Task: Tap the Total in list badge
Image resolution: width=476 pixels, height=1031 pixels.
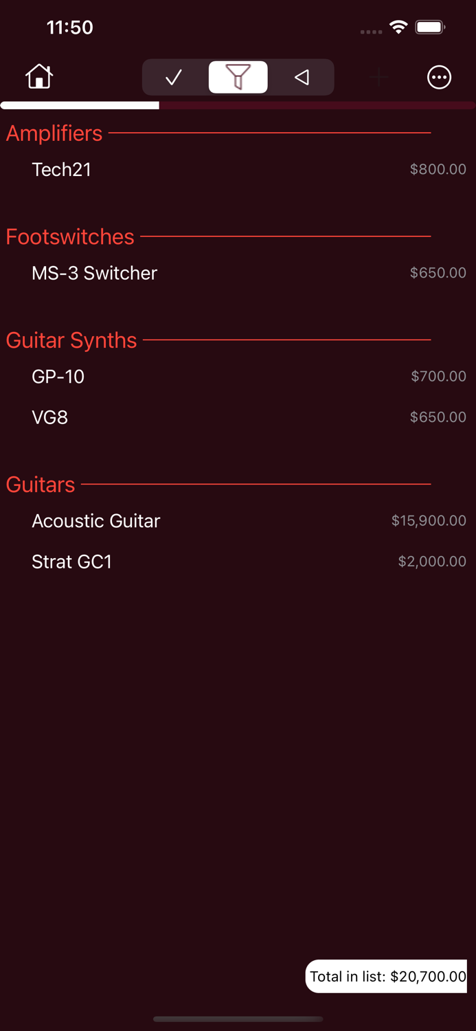Action: (387, 976)
